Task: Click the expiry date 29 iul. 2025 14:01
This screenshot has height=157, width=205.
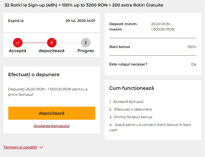Action: tap(80, 21)
